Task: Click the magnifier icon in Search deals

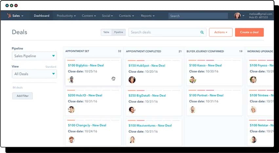Action: [x=202, y=32]
